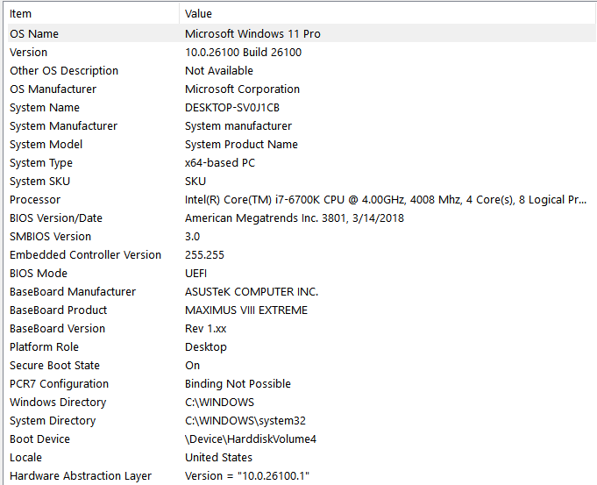
Task: Select the BaseBoard Version row label
Action: click(x=57, y=328)
